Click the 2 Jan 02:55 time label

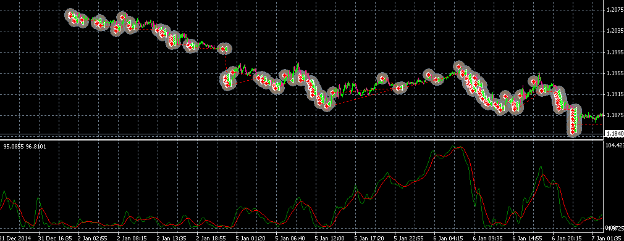coord(93,237)
